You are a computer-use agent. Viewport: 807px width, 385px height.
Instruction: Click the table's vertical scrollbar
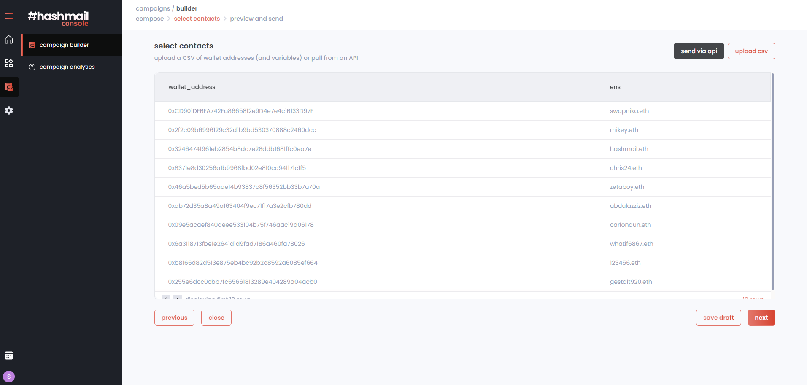point(773,181)
